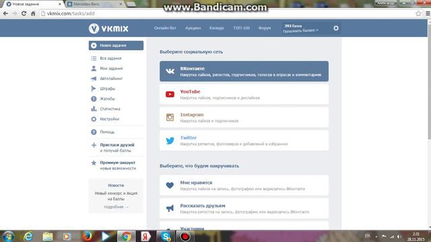Select Twitter social network option
Screen dimensions: 431x242
[244, 140]
